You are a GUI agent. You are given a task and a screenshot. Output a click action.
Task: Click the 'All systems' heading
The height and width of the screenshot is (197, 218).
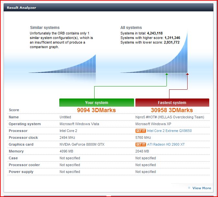(x=131, y=28)
